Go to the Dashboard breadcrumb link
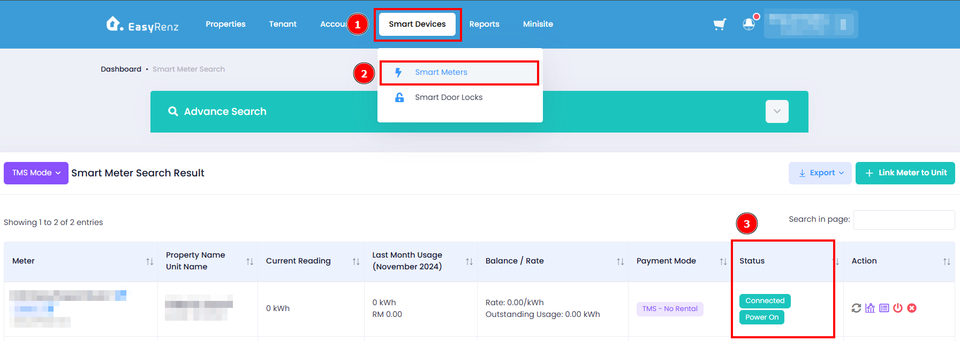This screenshot has width=960, height=341. [121, 69]
